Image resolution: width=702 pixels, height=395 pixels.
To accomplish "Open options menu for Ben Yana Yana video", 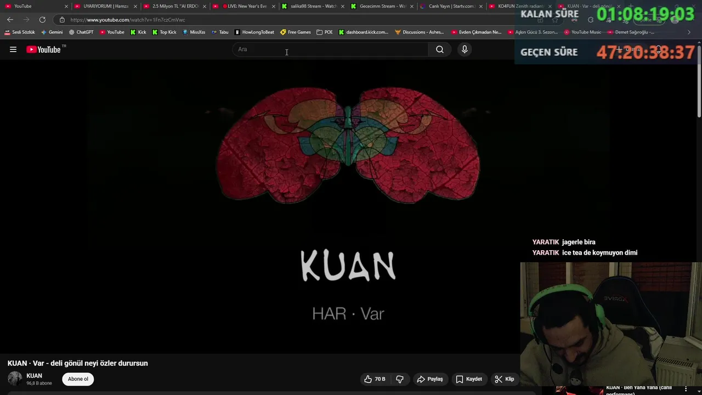I will click(x=686, y=389).
